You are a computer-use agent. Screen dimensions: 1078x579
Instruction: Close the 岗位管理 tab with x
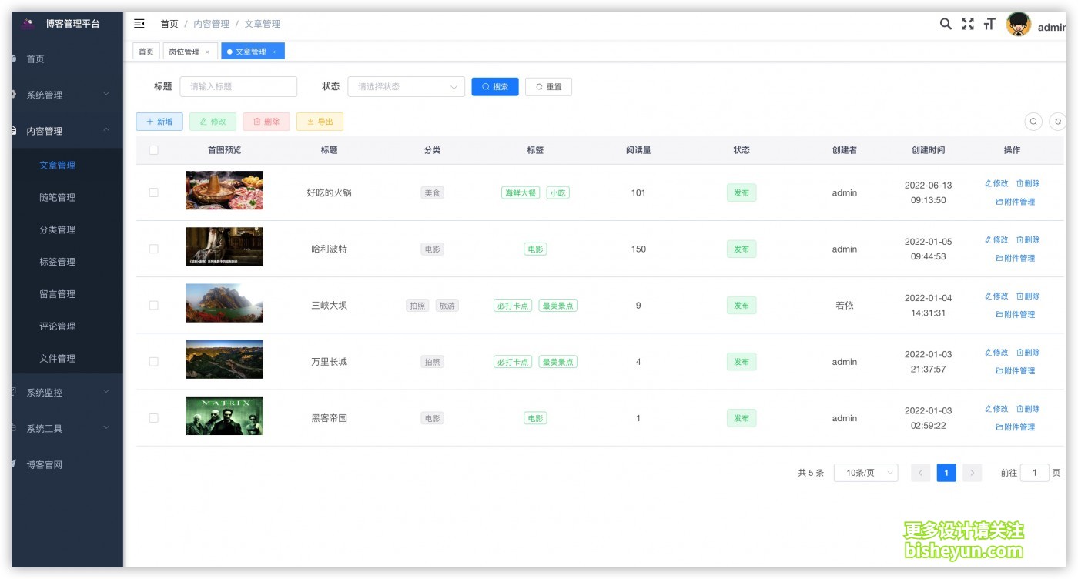[x=206, y=52]
